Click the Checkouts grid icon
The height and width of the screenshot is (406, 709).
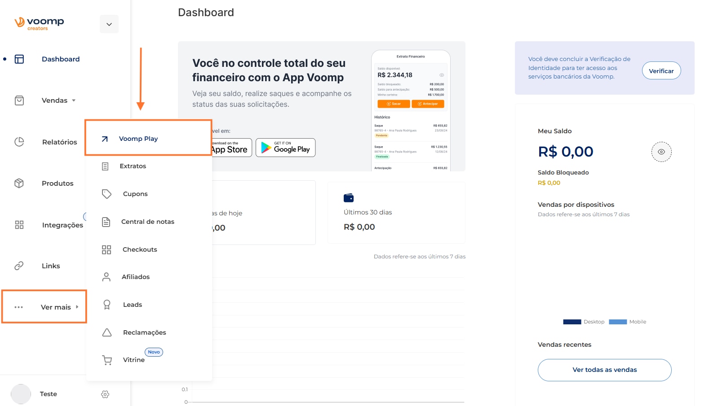106,250
